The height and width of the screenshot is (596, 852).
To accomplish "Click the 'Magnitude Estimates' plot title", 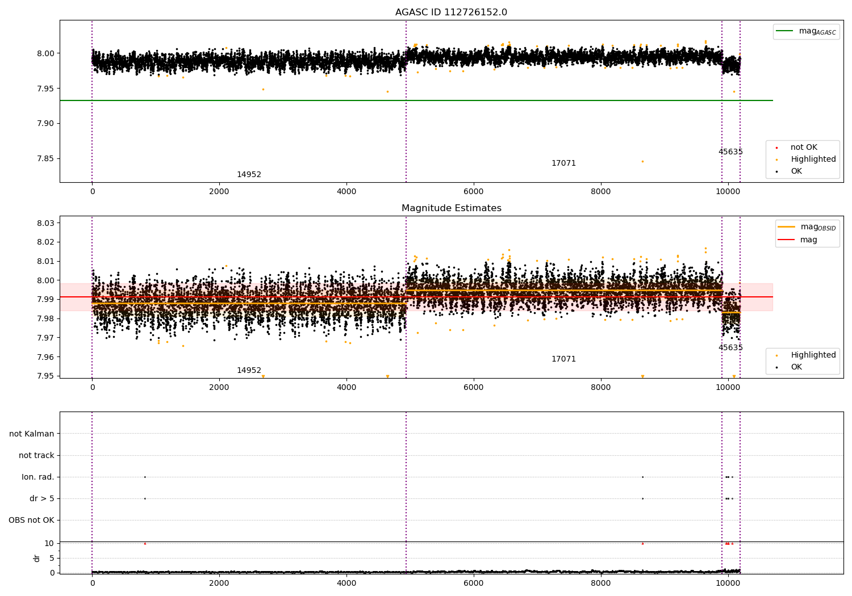I will (x=451, y=208).
